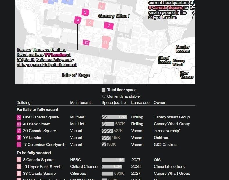Click the 'GIC, Oaktree' owner cell

pyautogui.click(x=165, y=145)
